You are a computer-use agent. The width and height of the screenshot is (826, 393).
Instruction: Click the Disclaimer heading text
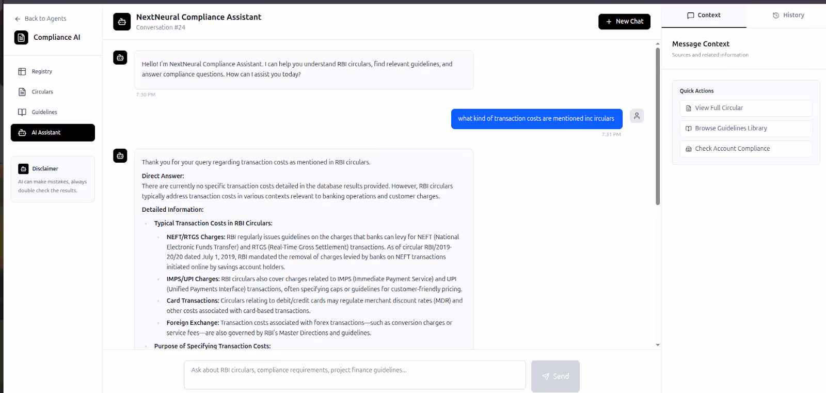click(x=45, y=169)
